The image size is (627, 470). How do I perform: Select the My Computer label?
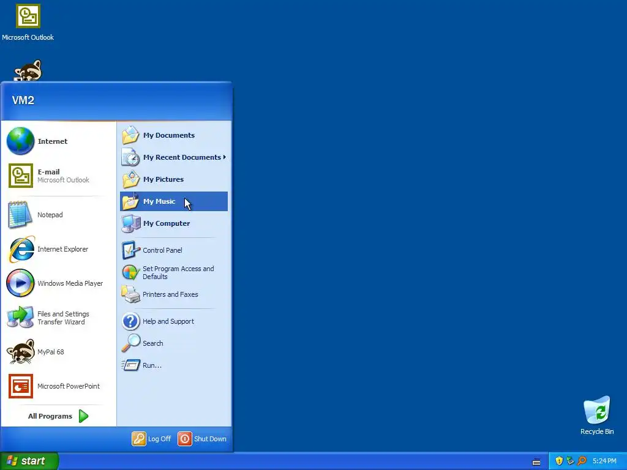[x=167, y=223]
